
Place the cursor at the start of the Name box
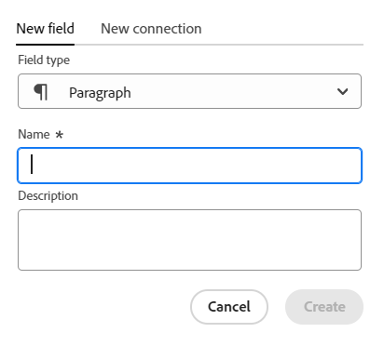[32, 165]
